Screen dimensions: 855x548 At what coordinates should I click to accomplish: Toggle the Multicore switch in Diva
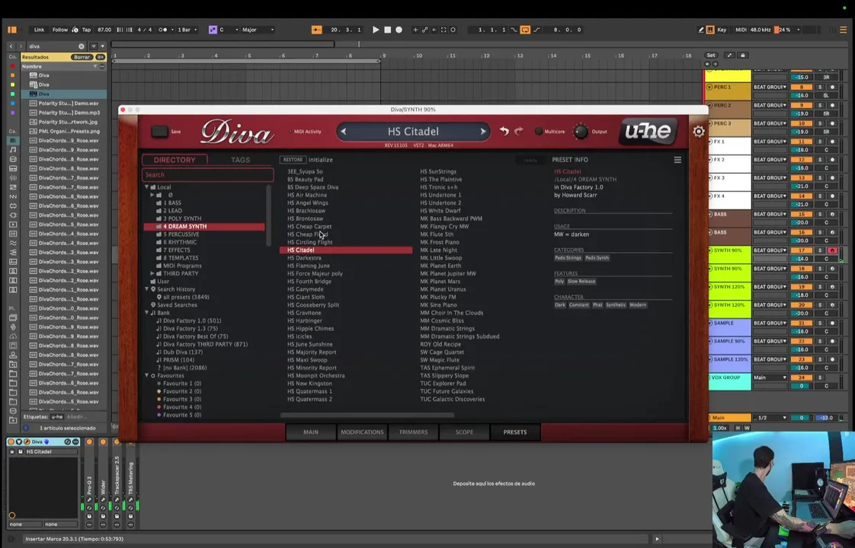click(x=539, y=131)
